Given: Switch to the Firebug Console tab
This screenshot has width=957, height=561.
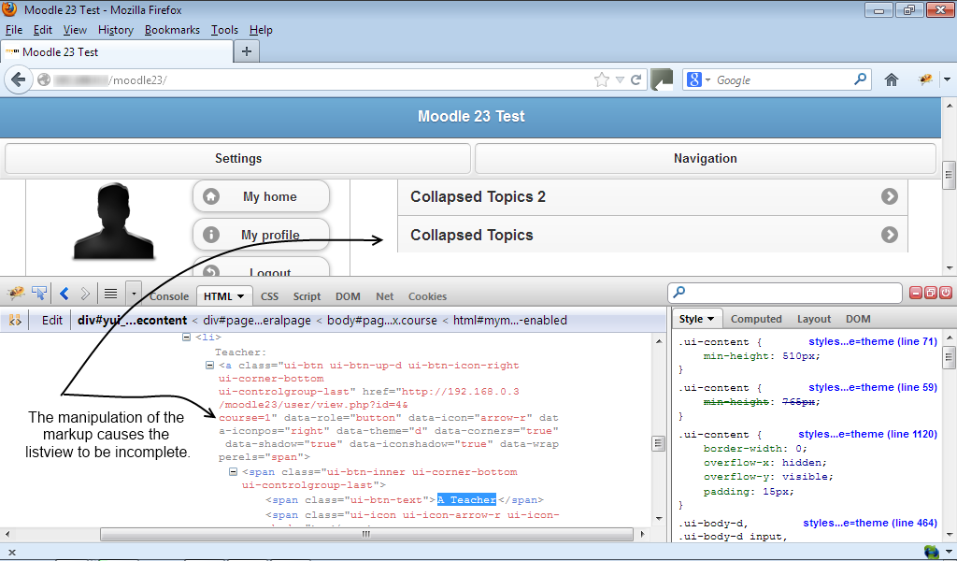Looking at the screenshot, I should (169, 296).
